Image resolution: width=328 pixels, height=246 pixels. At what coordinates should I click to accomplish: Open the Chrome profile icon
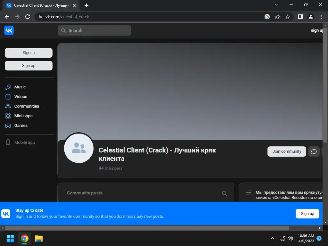coord(311,17)
